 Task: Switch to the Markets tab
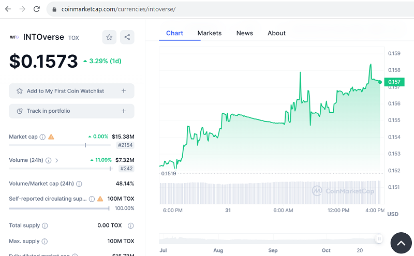pyautogui.click(x=209, y=33)
